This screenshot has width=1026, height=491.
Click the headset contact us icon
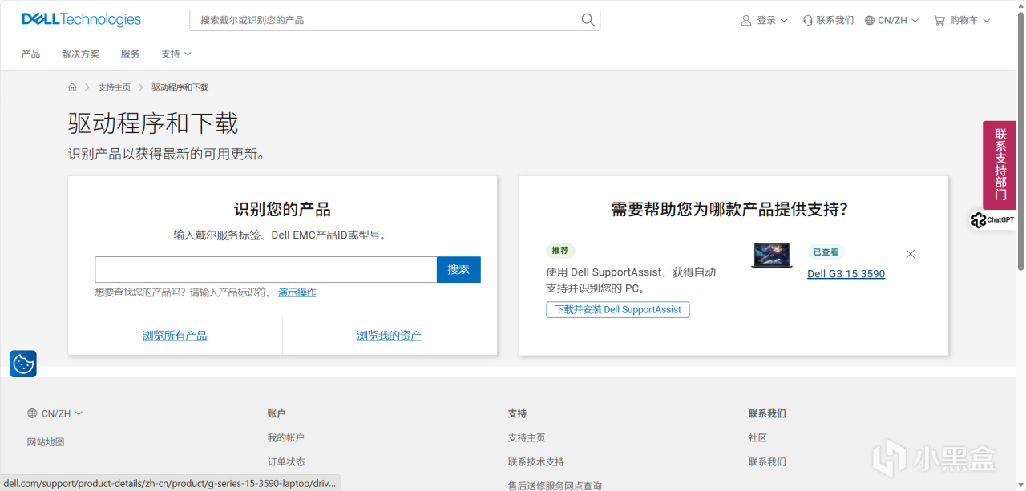tap(808, 20)
